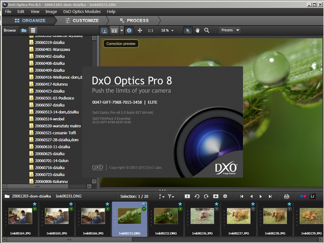Toggle the image information button
Image resolution: width=324 pixels, height=243 pixels.
click(x=129, y=30)
